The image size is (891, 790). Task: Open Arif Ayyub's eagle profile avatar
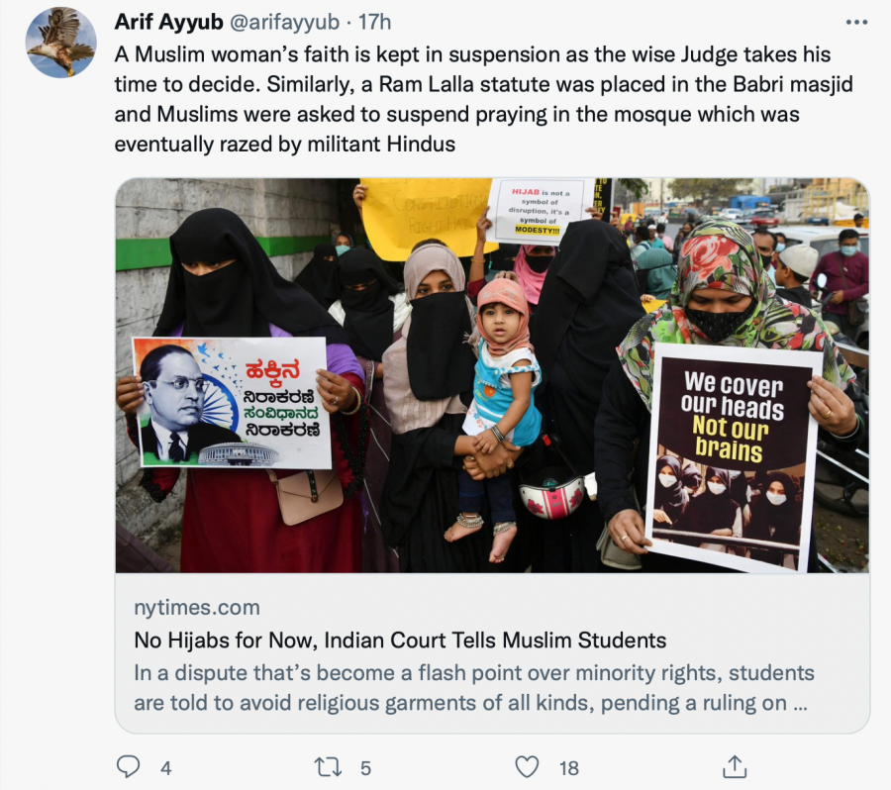60,43
